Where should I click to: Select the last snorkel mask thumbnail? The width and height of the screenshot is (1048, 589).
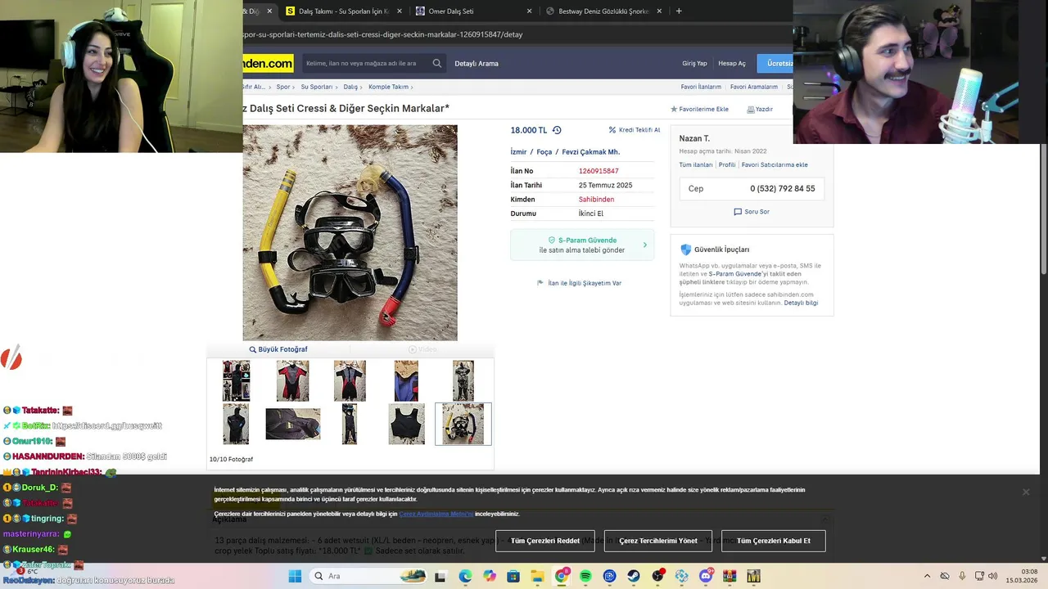click(463, 424)
